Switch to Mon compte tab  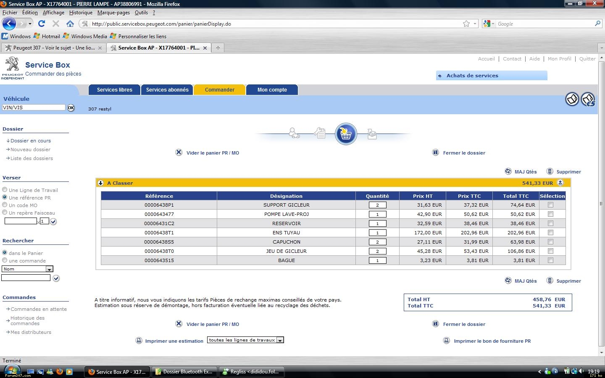(272, 90)
